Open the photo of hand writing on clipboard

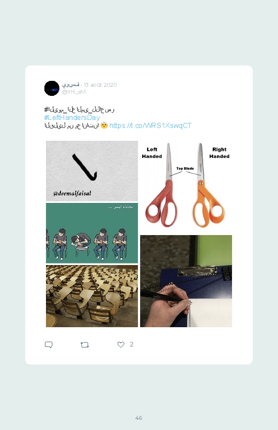point(186,281)
